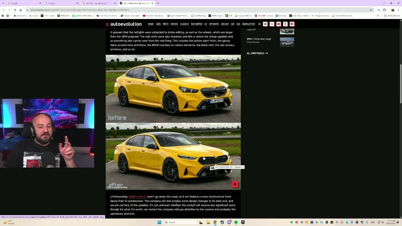Screen dimensions: 402x226
Task: Open the browser home page
Action: pyautogui.click(x=21, y=10)
